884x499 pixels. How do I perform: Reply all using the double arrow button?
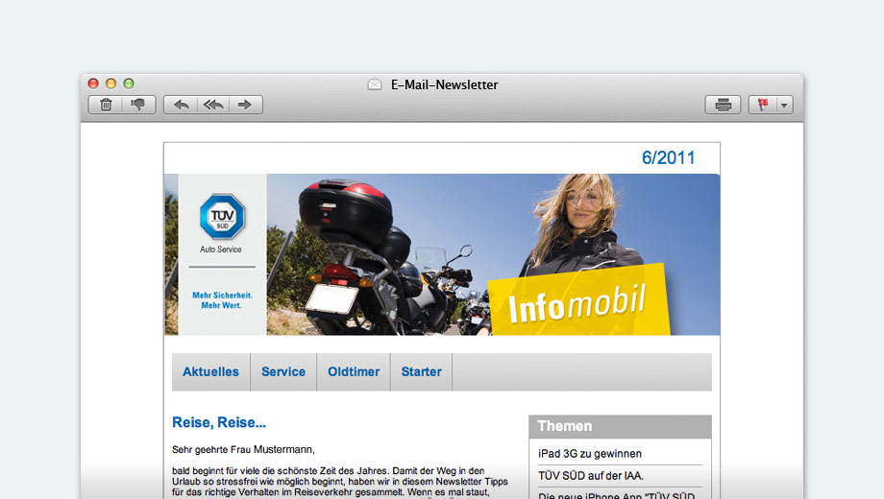point(213,105)
